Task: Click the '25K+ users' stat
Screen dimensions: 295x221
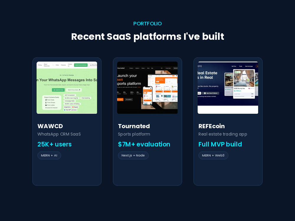Action: coord(55,144)
